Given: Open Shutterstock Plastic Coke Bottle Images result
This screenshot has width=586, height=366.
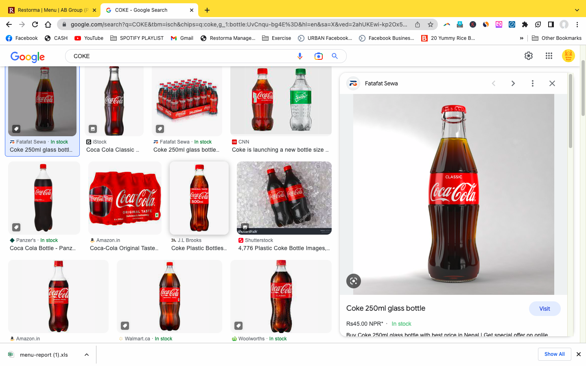Looking at the screenshot, I should [284, 248].
